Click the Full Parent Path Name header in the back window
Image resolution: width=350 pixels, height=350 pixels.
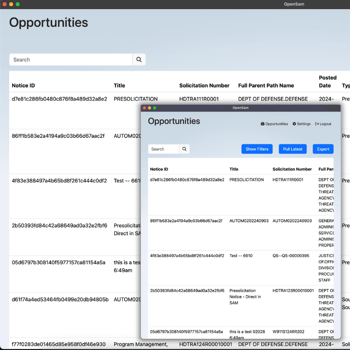click(x=266, y=85)
